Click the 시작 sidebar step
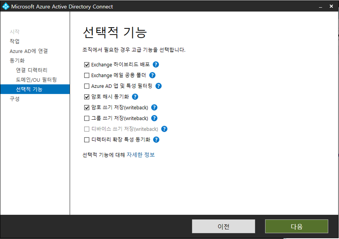Viewport: 339px width, 239px height. [14, 32]
